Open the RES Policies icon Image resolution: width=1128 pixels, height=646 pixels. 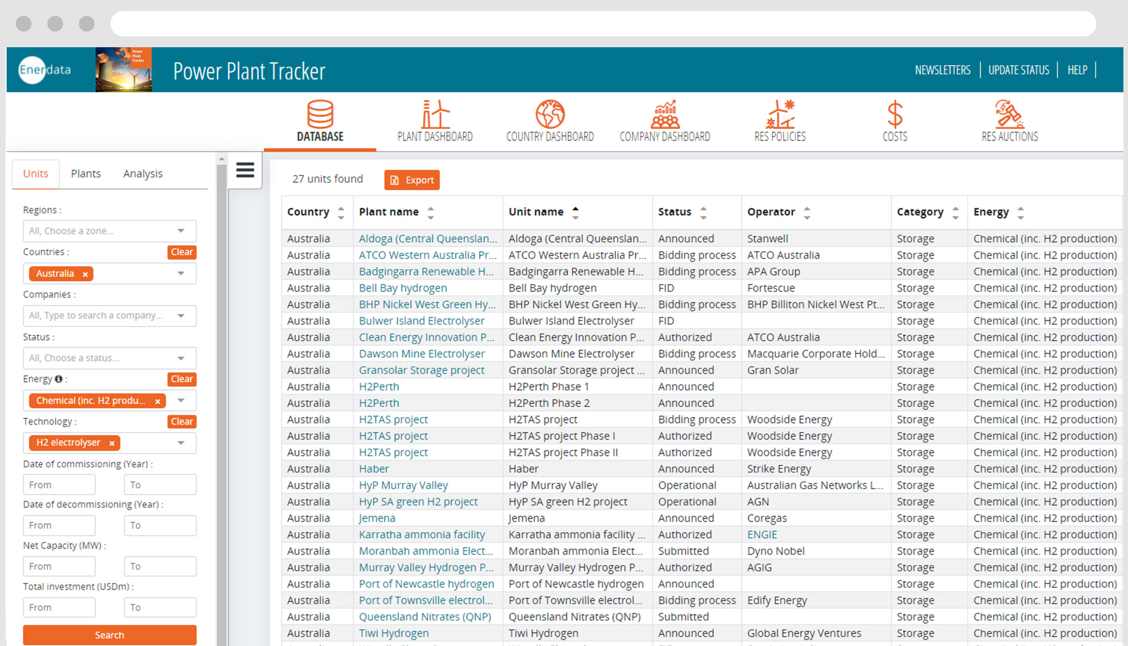(x=780, y=115)
